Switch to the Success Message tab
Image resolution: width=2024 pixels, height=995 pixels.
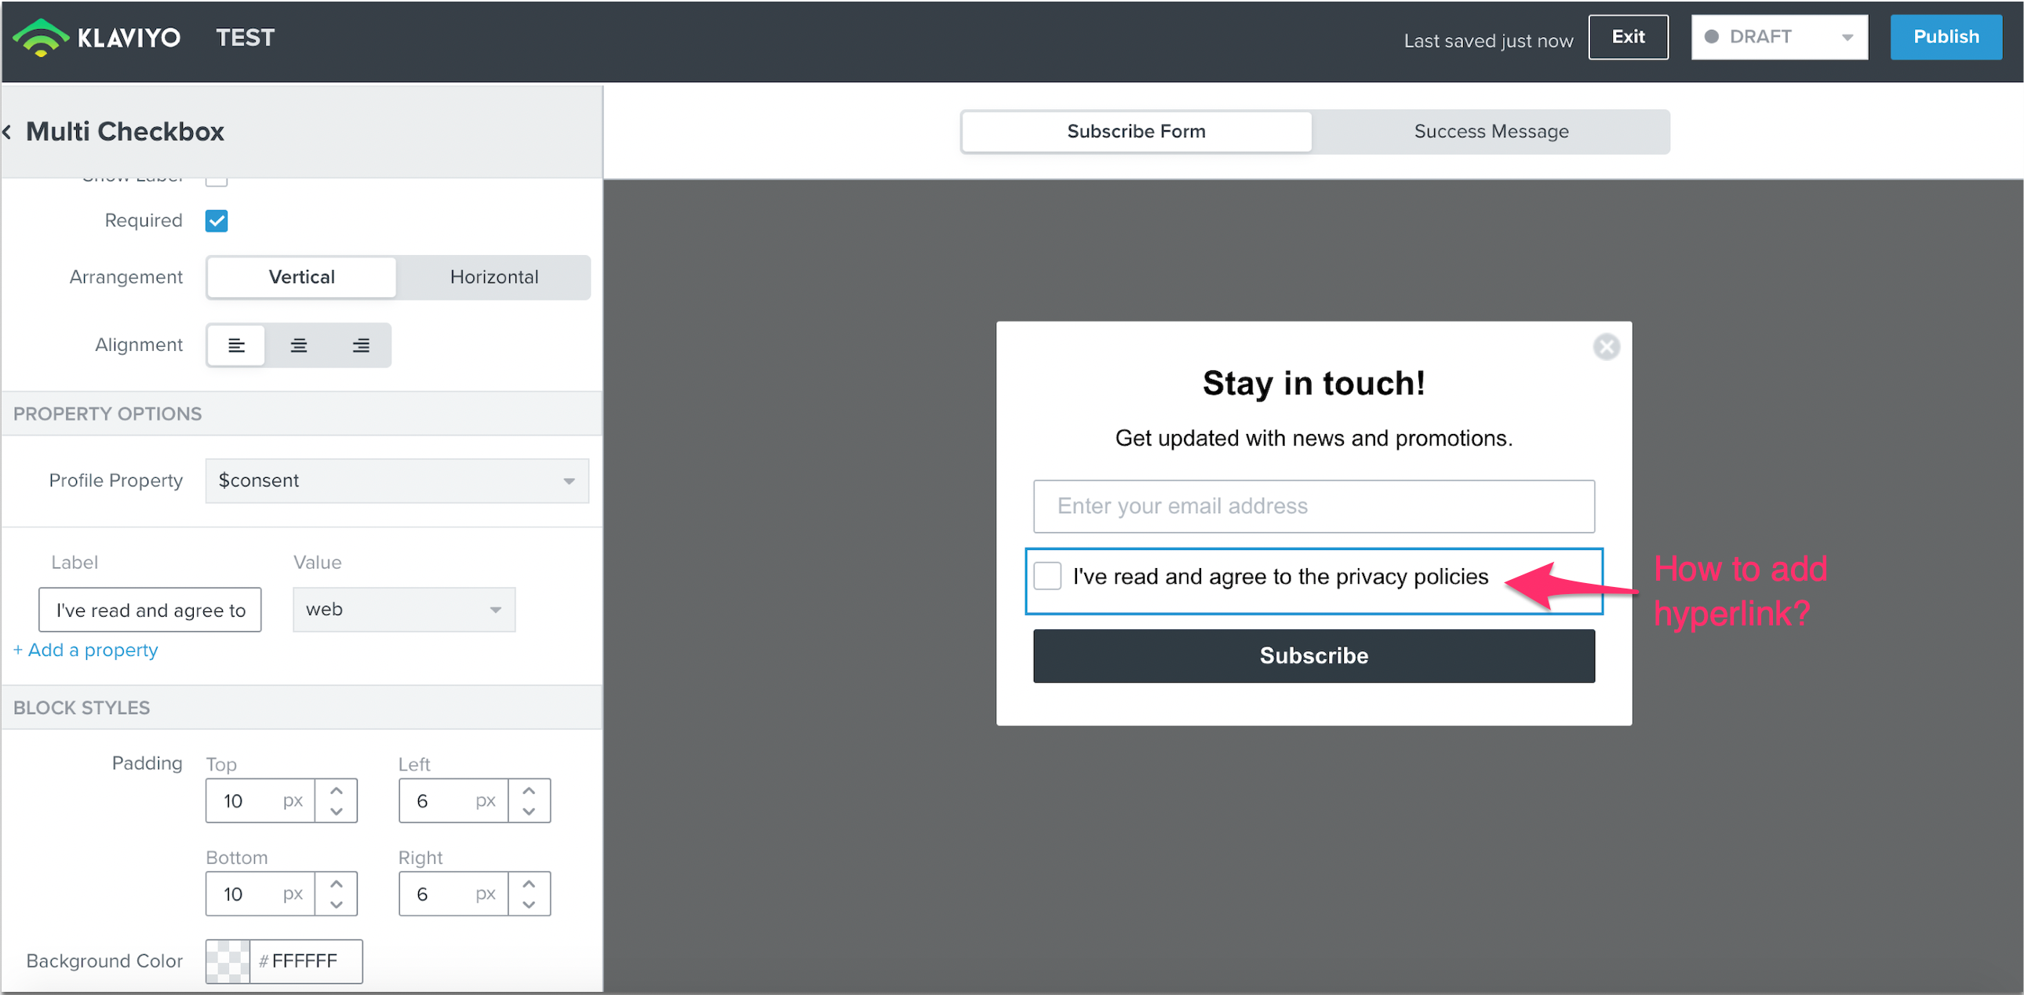coord(1491,130)
